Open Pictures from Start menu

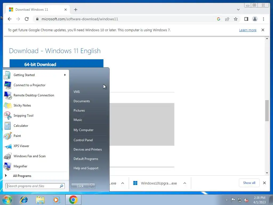point(79,111)
